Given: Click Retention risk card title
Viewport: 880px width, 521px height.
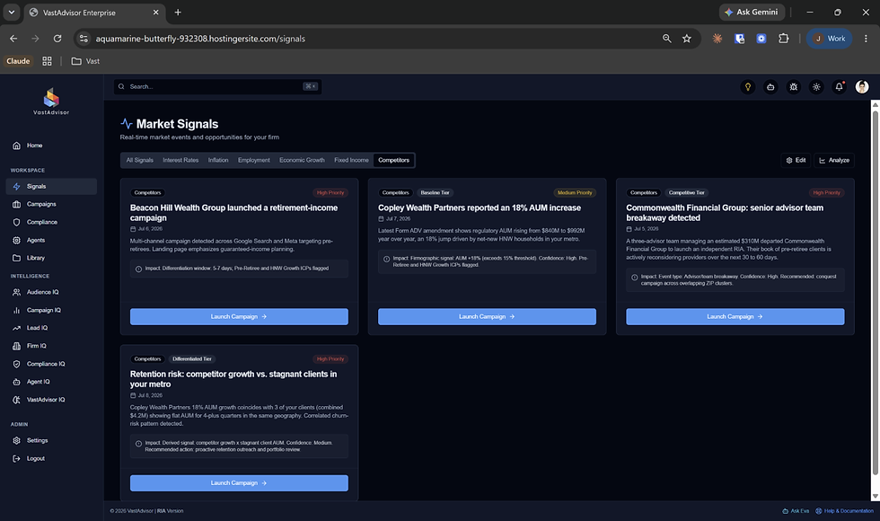Looking at the screenshot, I should (233, 379).
